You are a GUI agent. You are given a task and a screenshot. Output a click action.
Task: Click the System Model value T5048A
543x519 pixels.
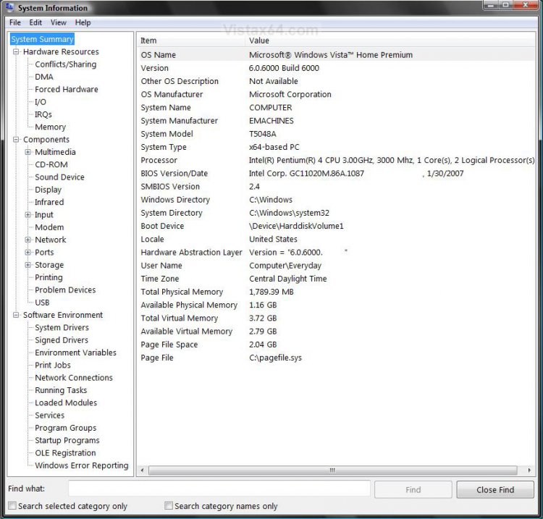tap(263, 134)
